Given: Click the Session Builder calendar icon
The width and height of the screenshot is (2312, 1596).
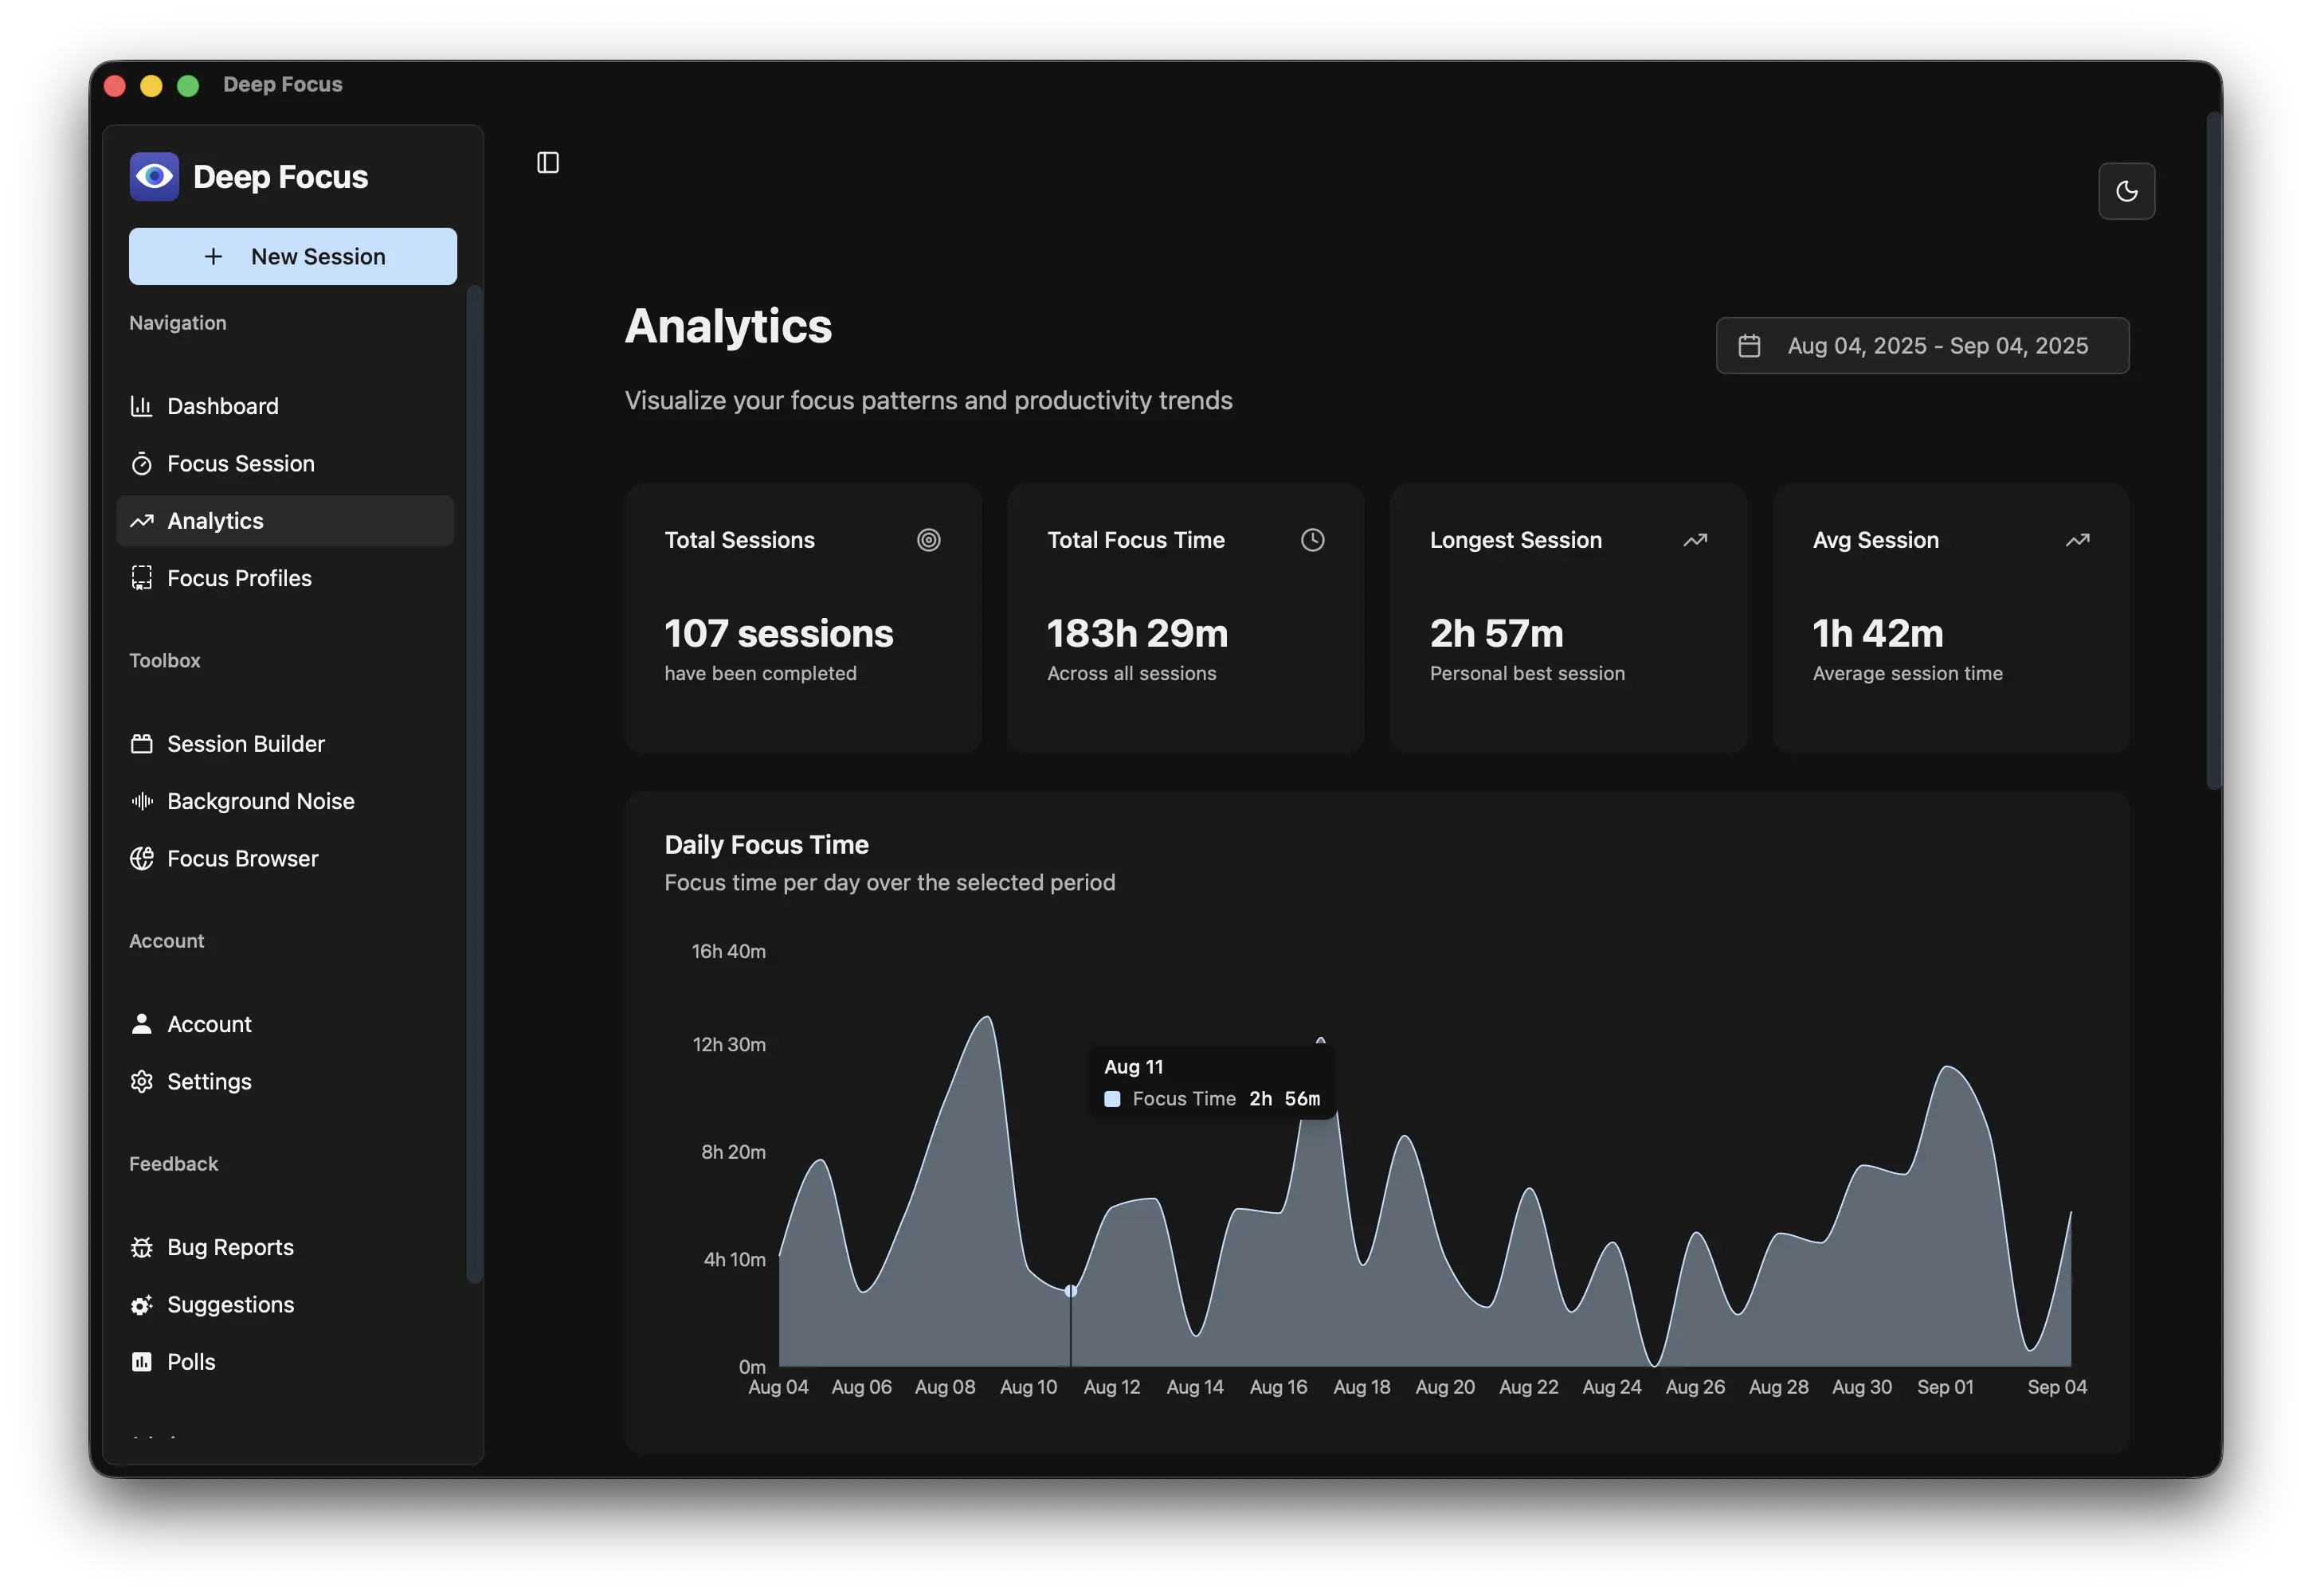Looking at the screenshot, I should [142, 744].
